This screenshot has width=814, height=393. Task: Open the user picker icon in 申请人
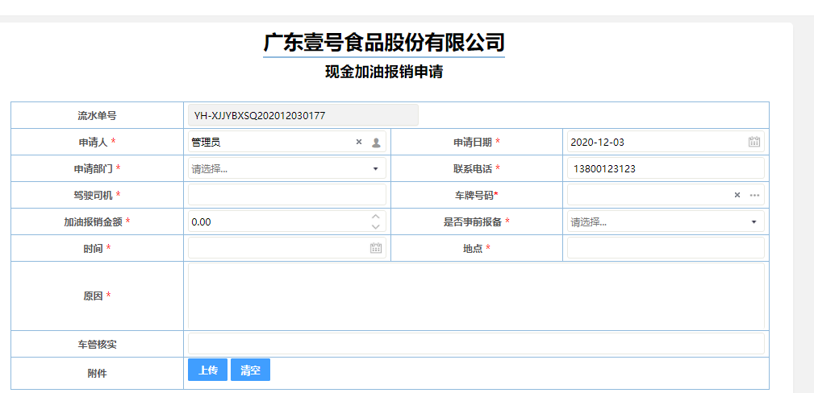pos(377,142)
